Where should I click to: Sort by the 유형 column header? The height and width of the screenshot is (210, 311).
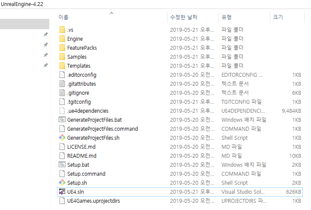pos(226,17)
